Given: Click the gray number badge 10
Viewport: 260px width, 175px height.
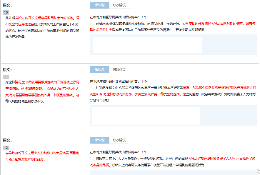Looking at the screenshot, I should coord(6,12).
